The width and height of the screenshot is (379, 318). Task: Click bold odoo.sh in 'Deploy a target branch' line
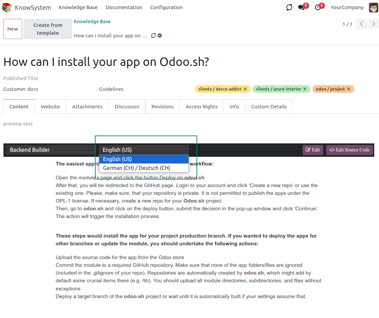click(x=134, y=297)
